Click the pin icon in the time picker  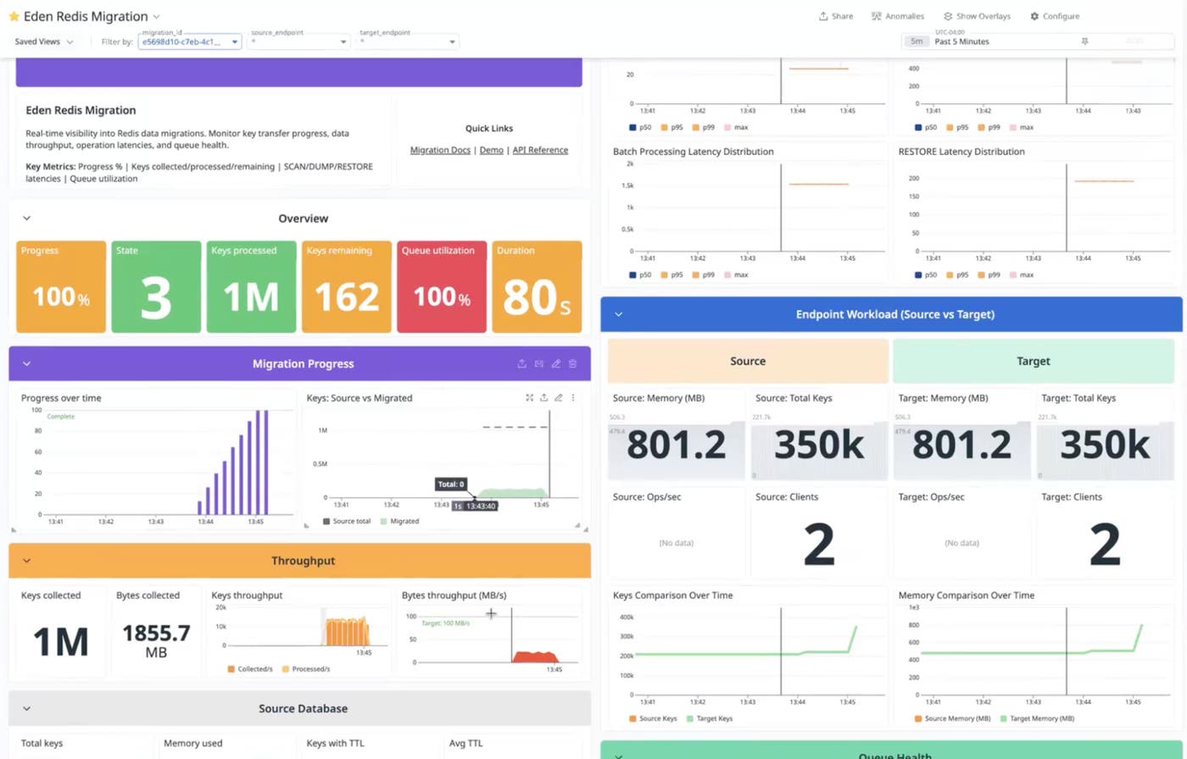pos(1084,42)
